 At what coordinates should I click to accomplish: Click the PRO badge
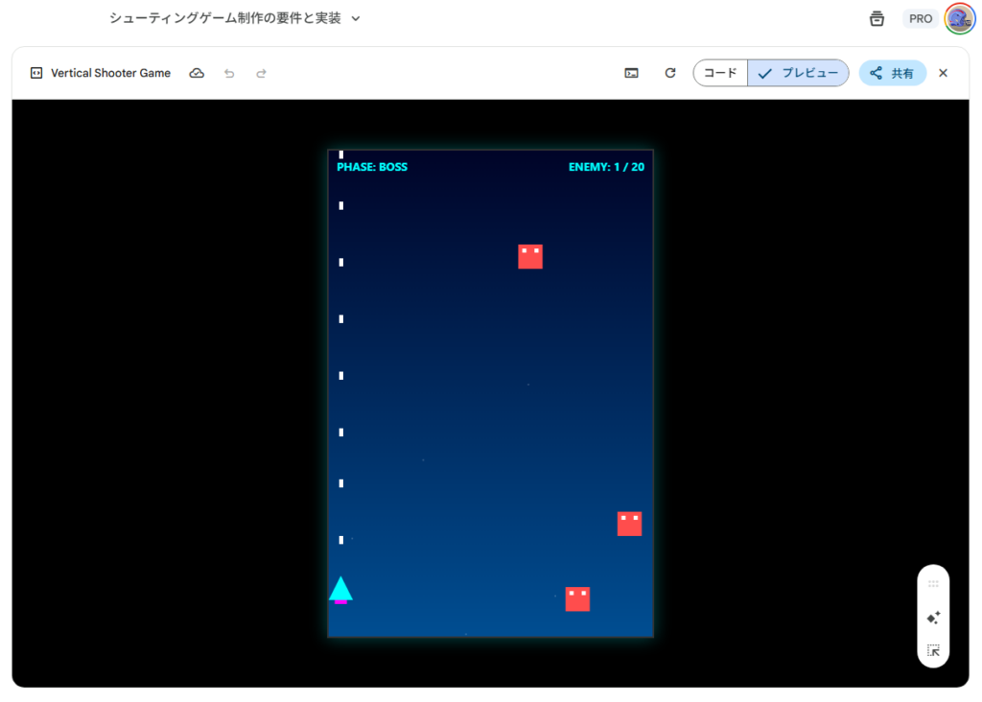click(921, 18)
